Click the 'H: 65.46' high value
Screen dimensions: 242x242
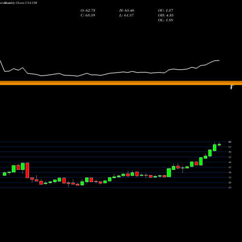(x=127, y=11)
